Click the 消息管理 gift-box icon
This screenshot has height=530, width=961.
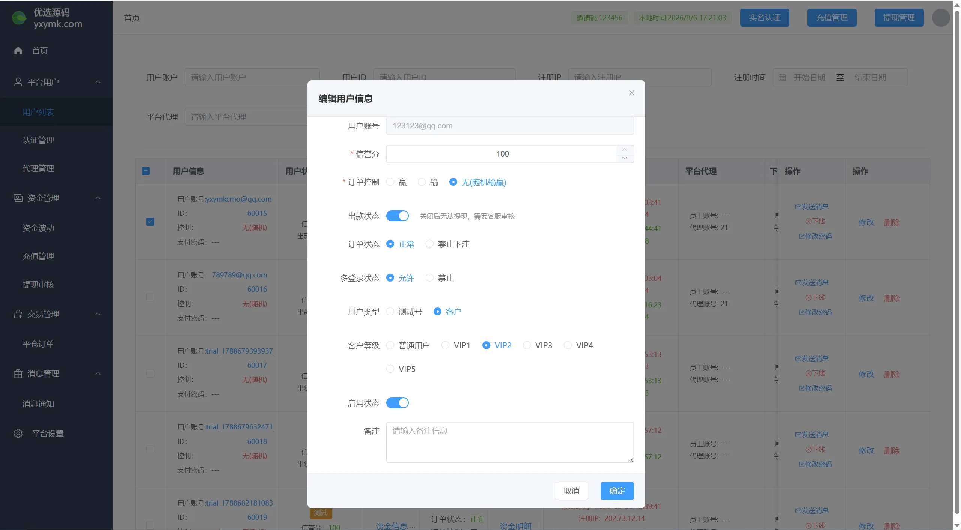[18, 373]
